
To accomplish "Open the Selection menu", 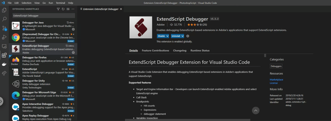I will pyautogui.click(x=26, y=2).
